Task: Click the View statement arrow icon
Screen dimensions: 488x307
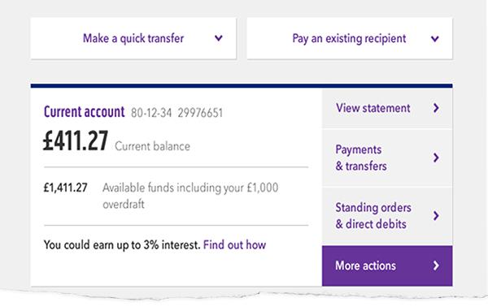Action: click(436, 108)
